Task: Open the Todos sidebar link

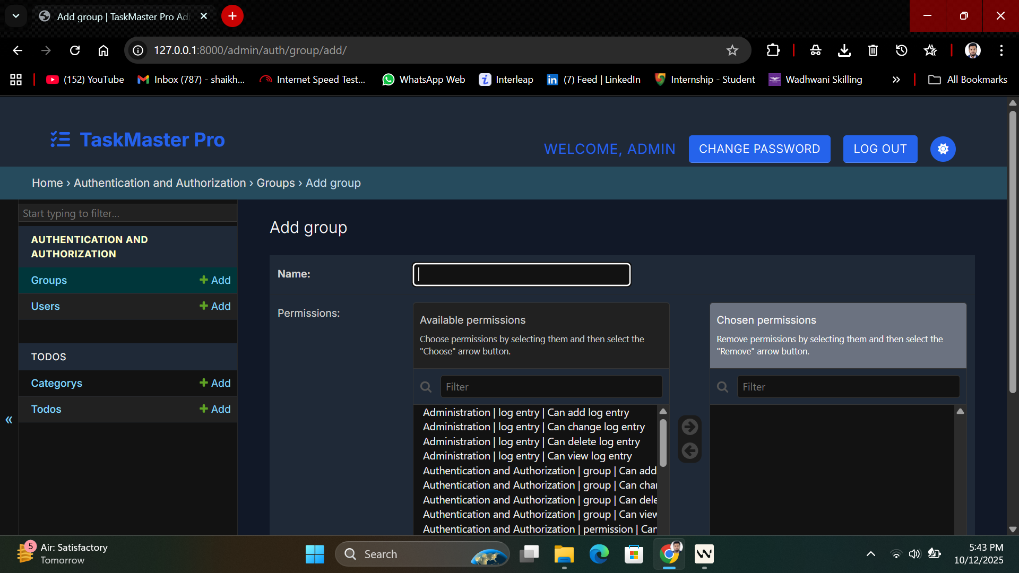Action: coord(46,409)
